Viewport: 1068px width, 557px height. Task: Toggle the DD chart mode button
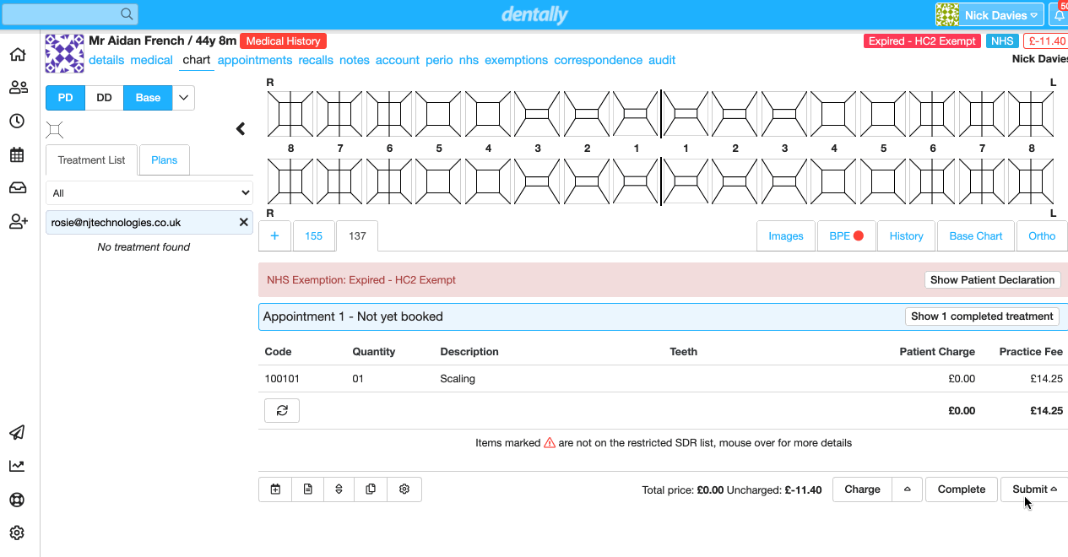(104, 98)
